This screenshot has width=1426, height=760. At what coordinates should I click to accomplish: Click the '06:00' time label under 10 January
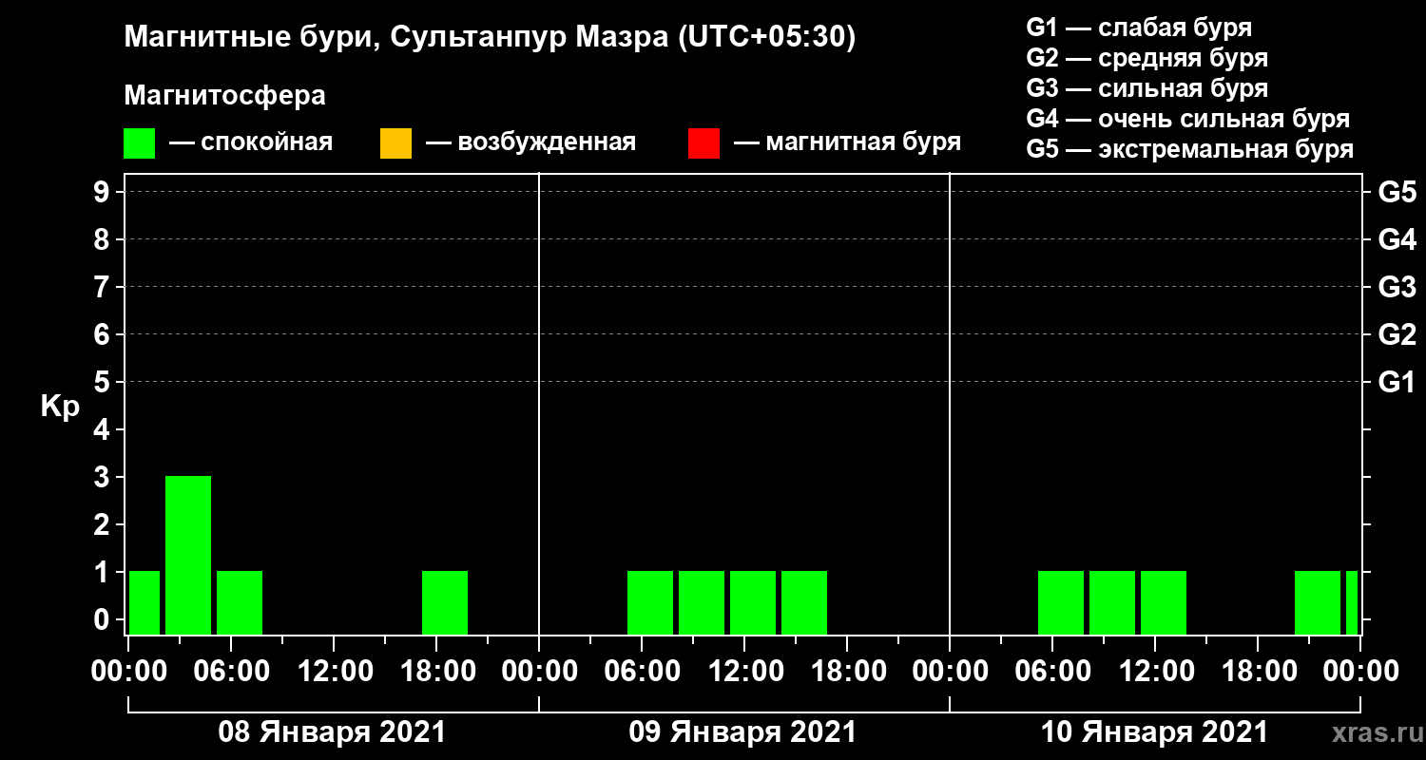1052,671
